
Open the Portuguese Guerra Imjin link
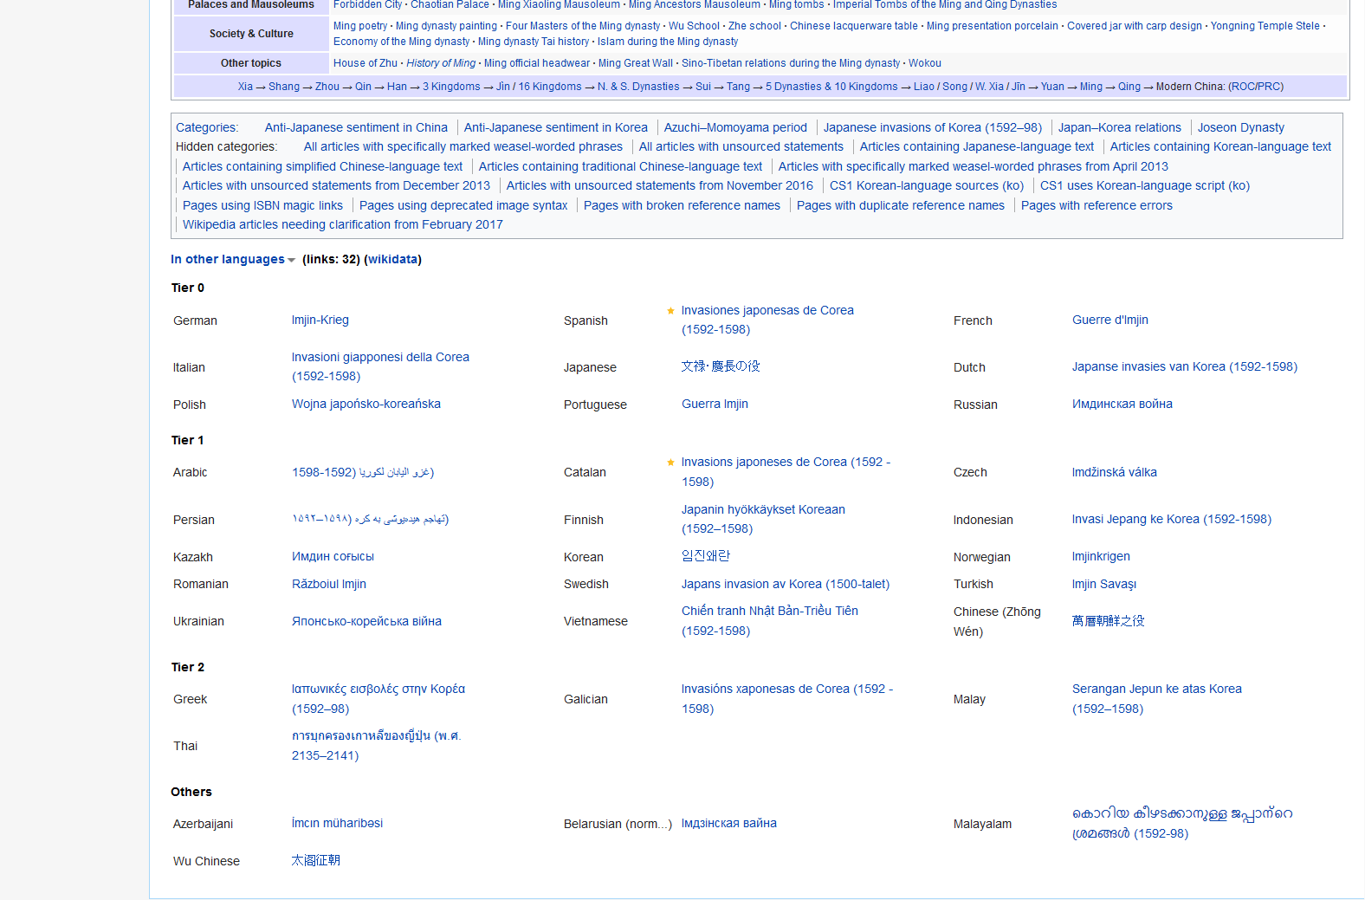[715, 404]
